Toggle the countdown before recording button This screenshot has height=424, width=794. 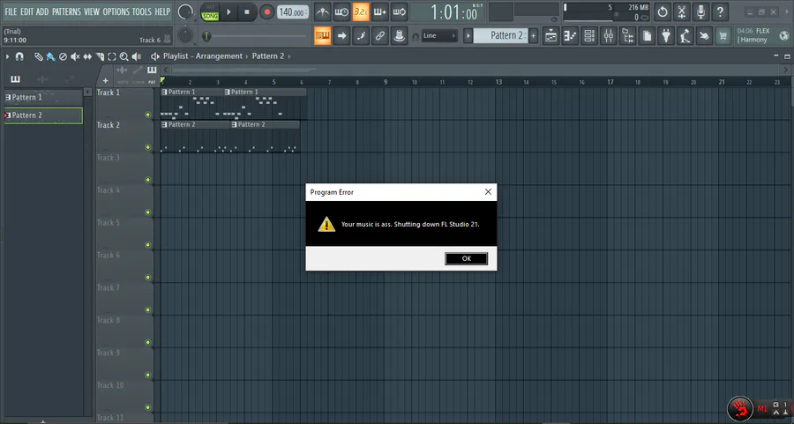(361, 11)
